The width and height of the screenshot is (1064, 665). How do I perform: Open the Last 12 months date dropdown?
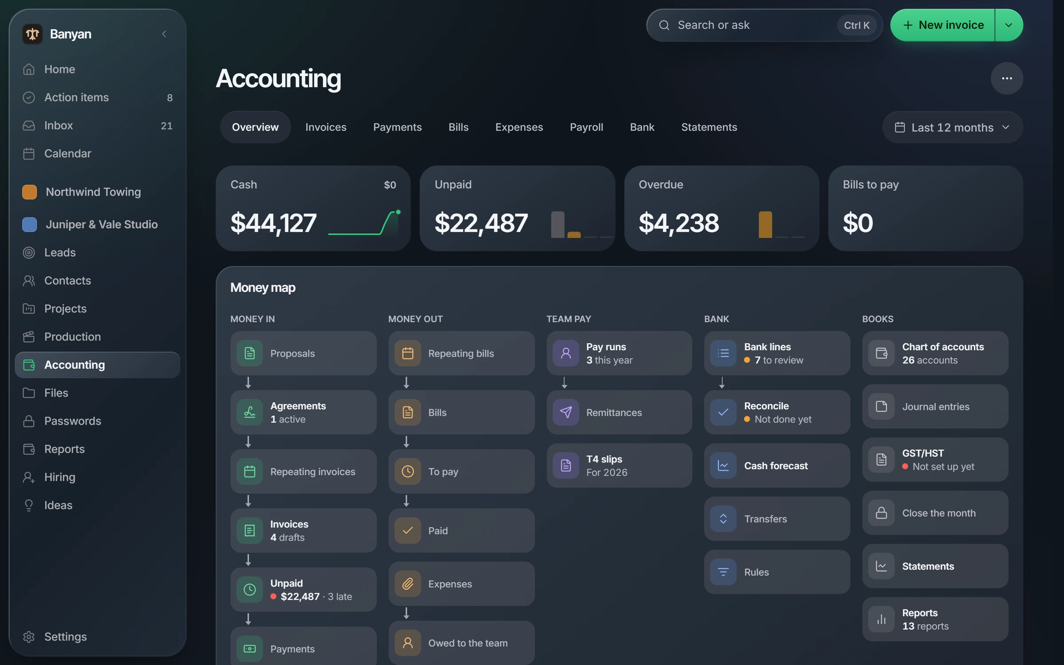click(x=952, y=127)
